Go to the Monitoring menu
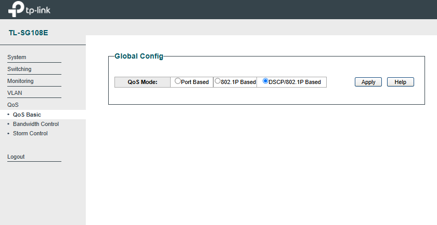Viewport: 437px width, 225px height. pos(20,81)
